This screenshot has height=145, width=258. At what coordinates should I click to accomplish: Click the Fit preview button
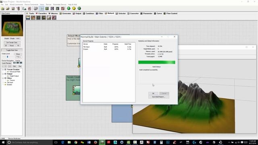[x=18, y=46]
